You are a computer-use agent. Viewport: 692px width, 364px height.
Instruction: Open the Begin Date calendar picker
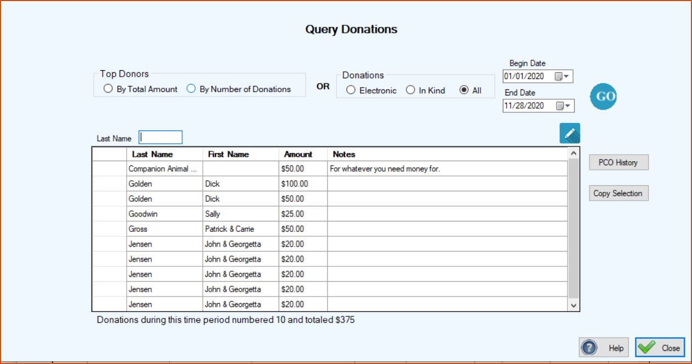tap(563, 76)
